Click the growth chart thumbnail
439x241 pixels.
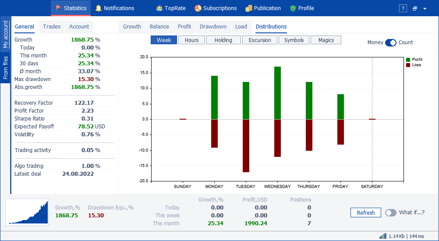[27, 212]
